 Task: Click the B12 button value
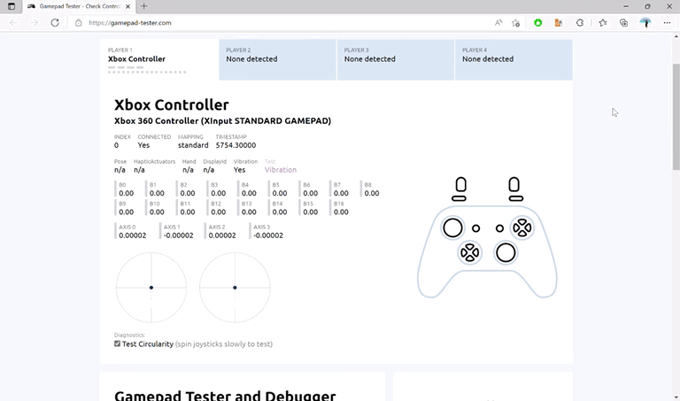pyautogui.click(x=218, y=212)
